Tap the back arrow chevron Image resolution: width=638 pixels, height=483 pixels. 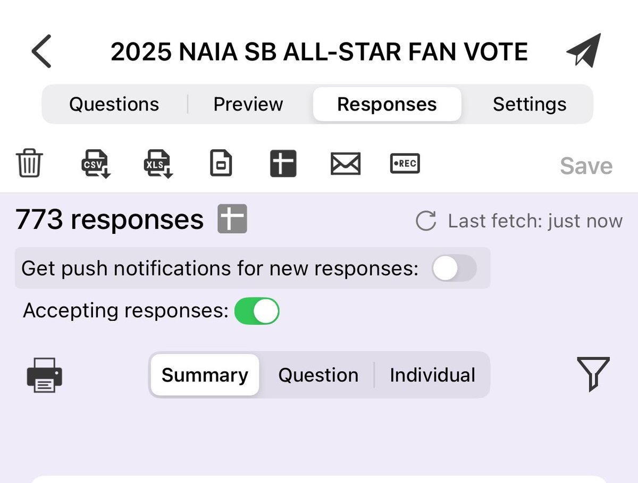pyautogui.click(x=41, y=52)
